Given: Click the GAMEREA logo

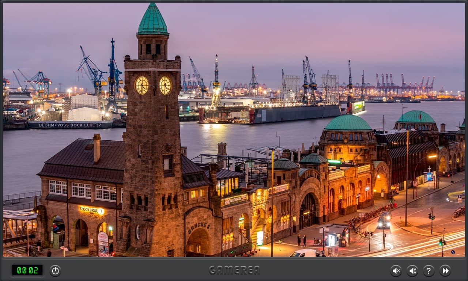Looking at the screenshot, I should point(234,270).
